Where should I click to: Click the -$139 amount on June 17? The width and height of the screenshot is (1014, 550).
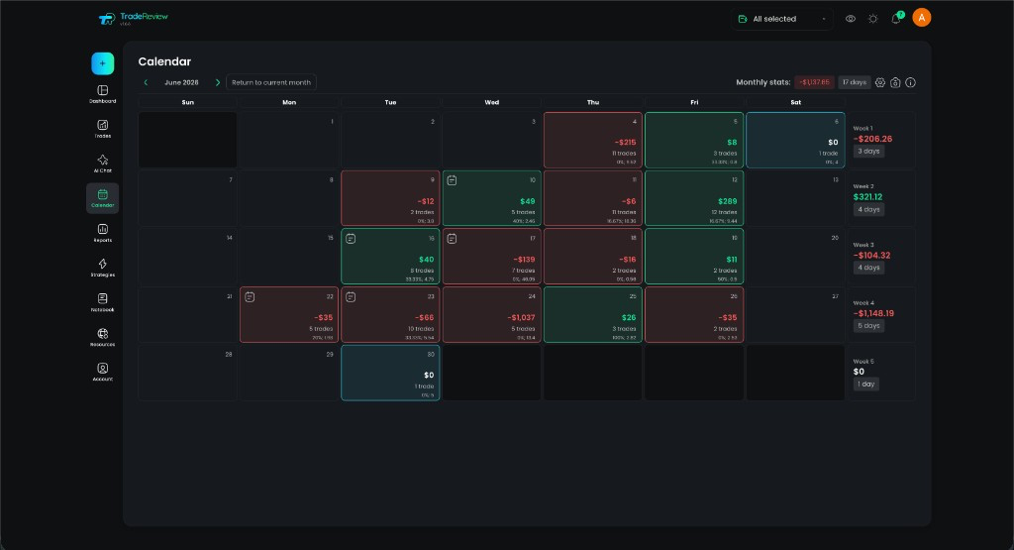pyautogui.click(x=525, y=260)
